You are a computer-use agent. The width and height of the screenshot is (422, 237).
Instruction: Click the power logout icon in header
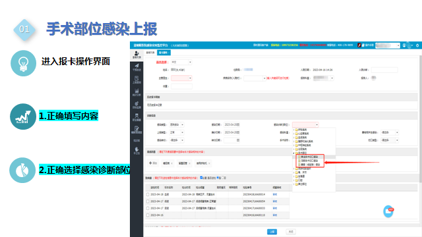pyautogui.click(x=417, y=45)
